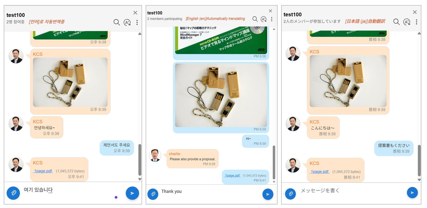Image resolution: width=427 pixels, height=208 pixels.
Task: Open search in the English chat window
Action: 255,19
